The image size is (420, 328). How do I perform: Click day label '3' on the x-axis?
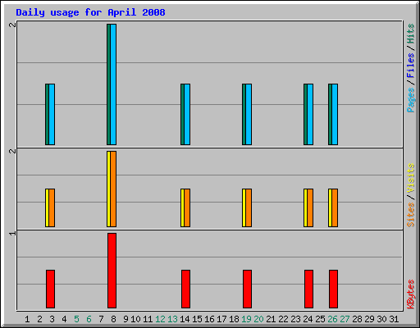coord(52,319)
